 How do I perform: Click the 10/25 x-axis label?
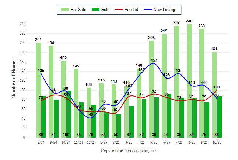[217, 142]
